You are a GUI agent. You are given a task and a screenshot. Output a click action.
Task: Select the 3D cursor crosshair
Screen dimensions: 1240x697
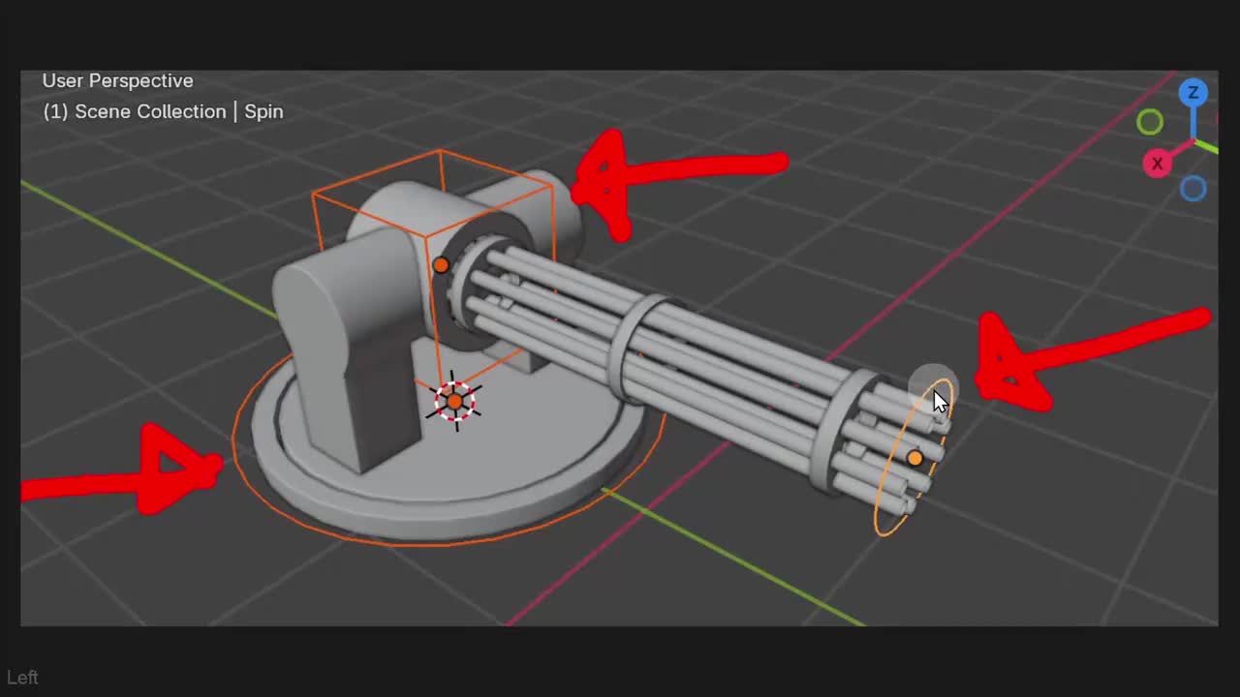pyautogui.click(x=454, y=401)
